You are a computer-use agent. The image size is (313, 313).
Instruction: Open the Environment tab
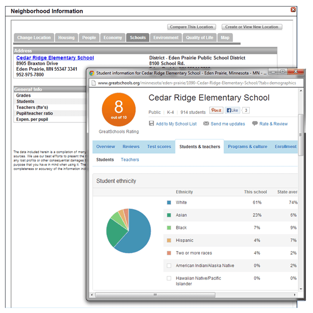pos(166,38)
